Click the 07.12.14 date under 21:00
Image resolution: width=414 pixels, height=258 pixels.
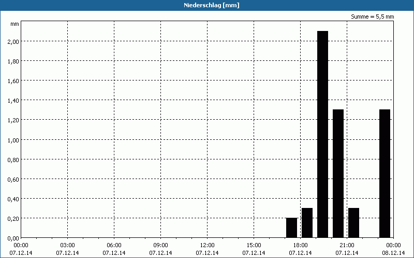[x=347, y=253]
